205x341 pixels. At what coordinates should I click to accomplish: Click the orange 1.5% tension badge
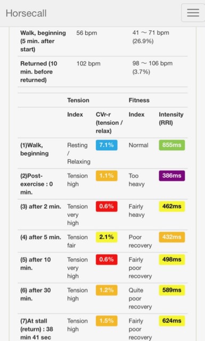(106, 321)
